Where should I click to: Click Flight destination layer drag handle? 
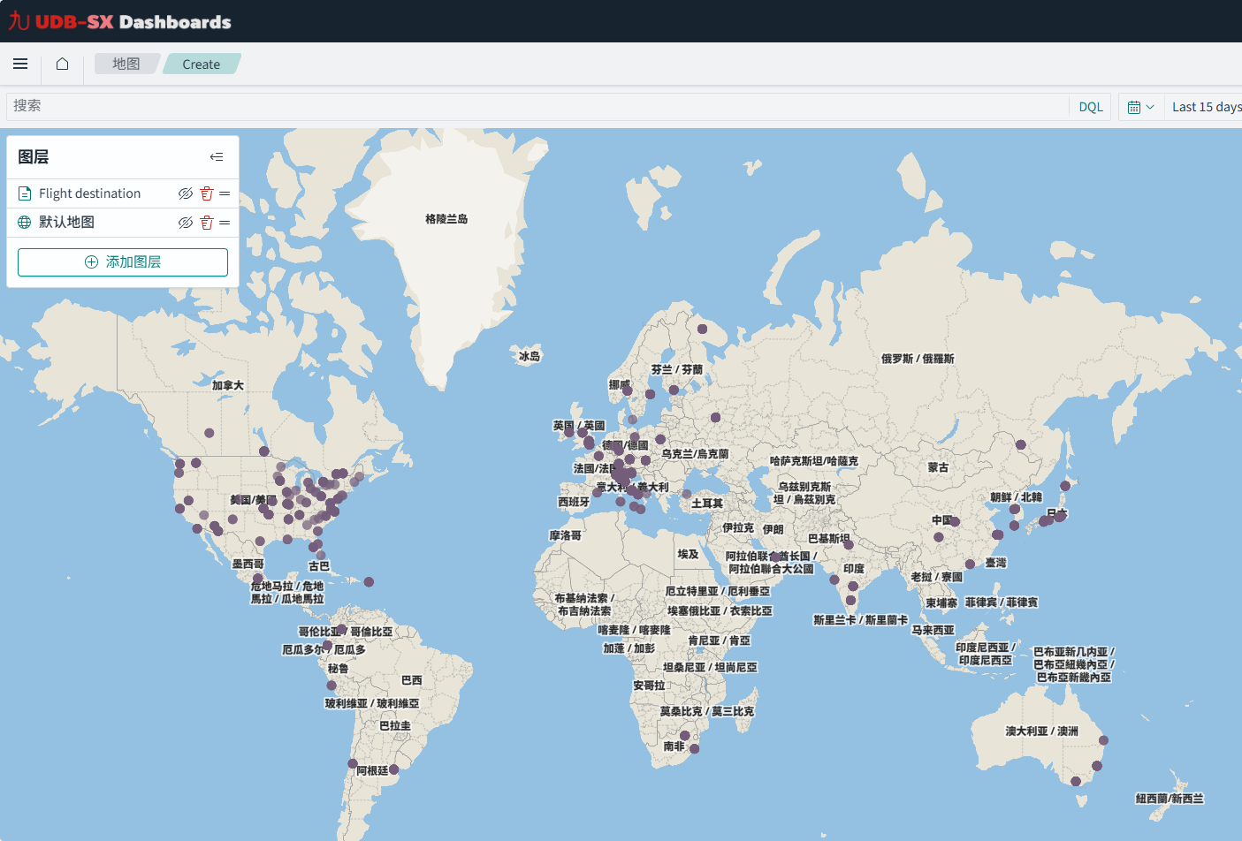click(x=225, y=193)
